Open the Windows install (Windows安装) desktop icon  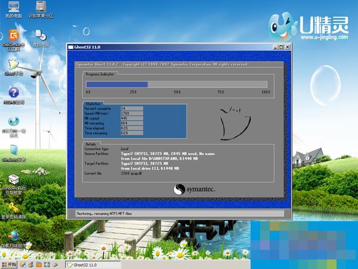14,153
